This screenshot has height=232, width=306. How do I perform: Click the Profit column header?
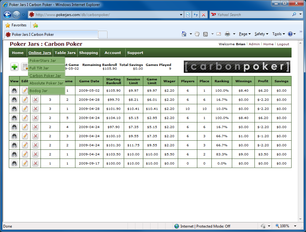pyautogui.click(x=263, y=81)
